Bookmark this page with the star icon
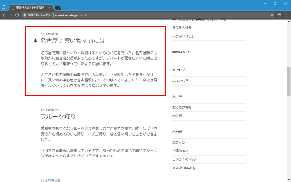 coord(272,15)
